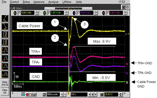Click the printer icon
The width and height of the screenshot is (157, 98).
coord(34,95)
